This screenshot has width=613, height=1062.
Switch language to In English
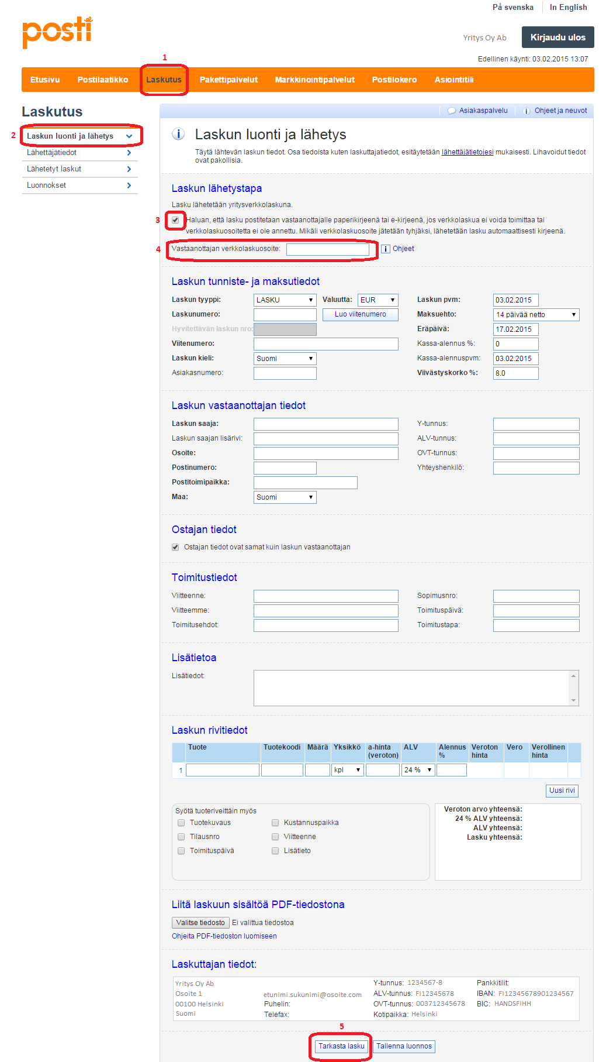569,8
